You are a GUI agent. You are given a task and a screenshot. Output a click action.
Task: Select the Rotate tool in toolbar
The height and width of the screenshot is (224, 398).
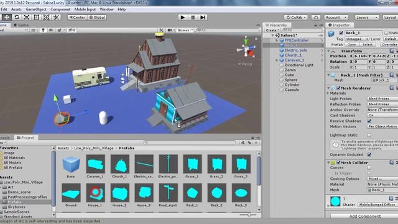(17, 17)
